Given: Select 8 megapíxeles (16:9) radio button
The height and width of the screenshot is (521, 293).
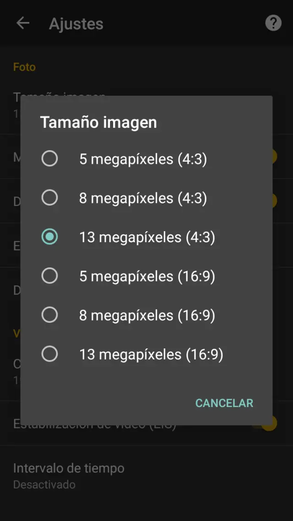Looking at the screenshot, I should (x=49, y=315).
